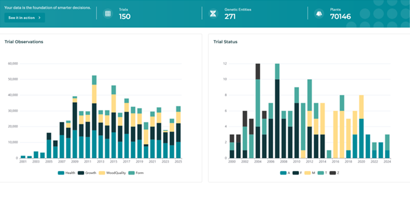Image resolution: width=410 pixels, height=206 pixels.
Task: Click the A status legend swatch
Action: pyautogui.click(x=284, y=173)
